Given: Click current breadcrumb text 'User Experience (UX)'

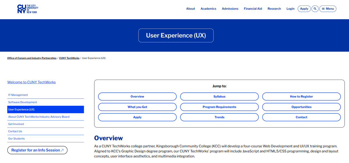Looking at the screenshot, I should click(94, 58).
